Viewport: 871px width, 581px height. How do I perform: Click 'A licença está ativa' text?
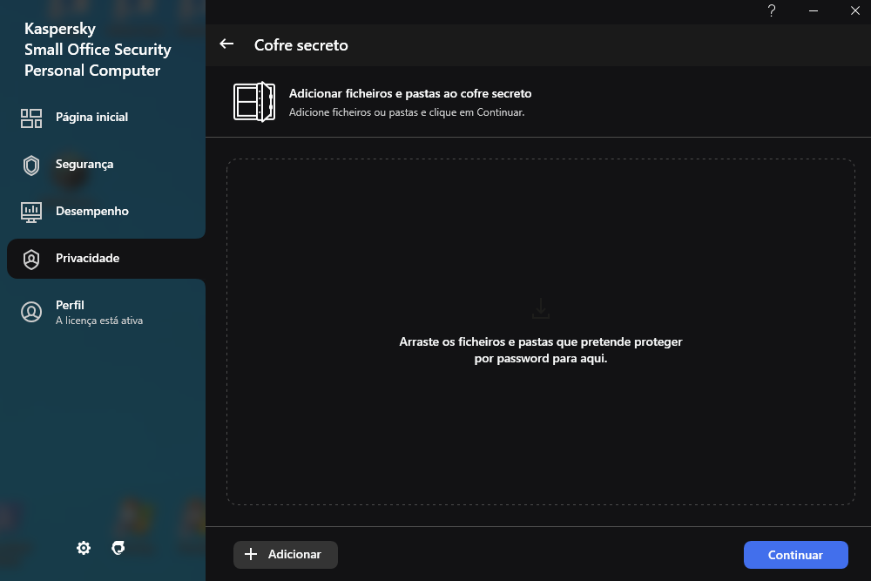pos(99,321)
